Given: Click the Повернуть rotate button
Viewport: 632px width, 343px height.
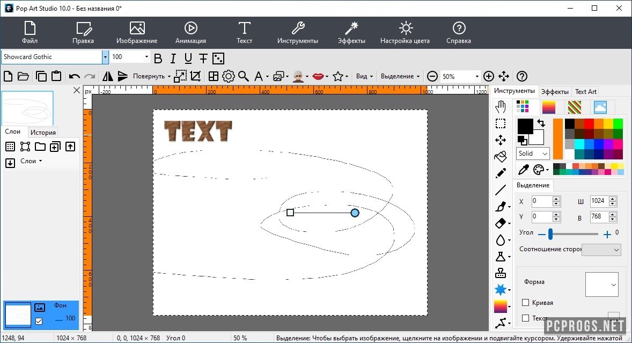Looking at the screenshot, I should [151, 76].
